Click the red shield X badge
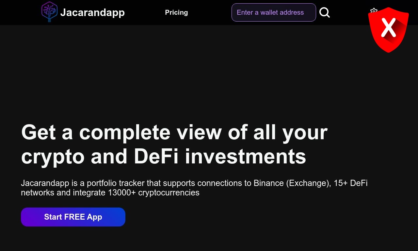The height and width of the screenshot is (251, 418). coord(388,29)
